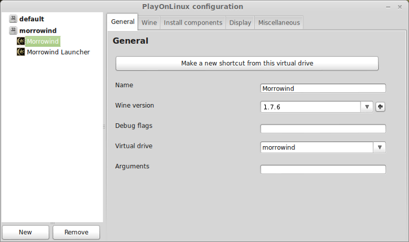Screen dimensions: 409x242
Task: Click the Name label
Action: (124, 85)
